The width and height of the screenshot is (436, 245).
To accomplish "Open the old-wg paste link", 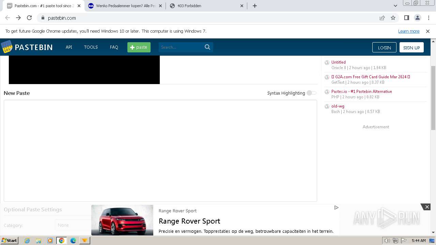I will [x=338, y=106].
